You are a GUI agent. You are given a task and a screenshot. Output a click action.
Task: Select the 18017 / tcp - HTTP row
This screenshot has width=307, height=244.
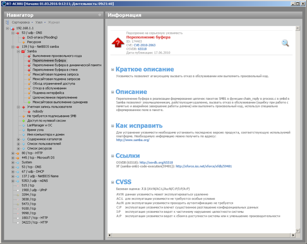(x=35, y=218)
